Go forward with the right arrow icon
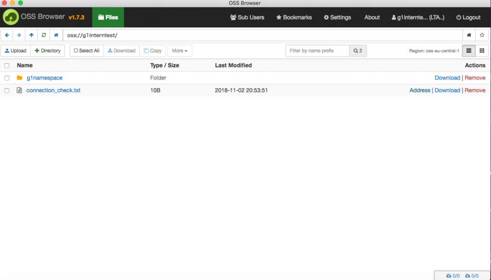Viewport: 491px width, 280px height. (x=19, y=35)
